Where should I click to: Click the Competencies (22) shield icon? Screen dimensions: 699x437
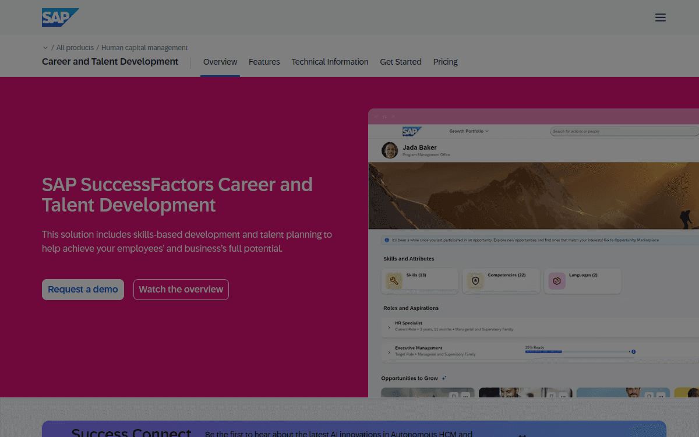(x=476, y=281)
